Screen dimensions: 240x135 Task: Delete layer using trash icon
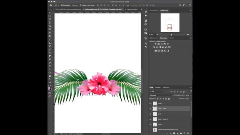tap(188, 133)
